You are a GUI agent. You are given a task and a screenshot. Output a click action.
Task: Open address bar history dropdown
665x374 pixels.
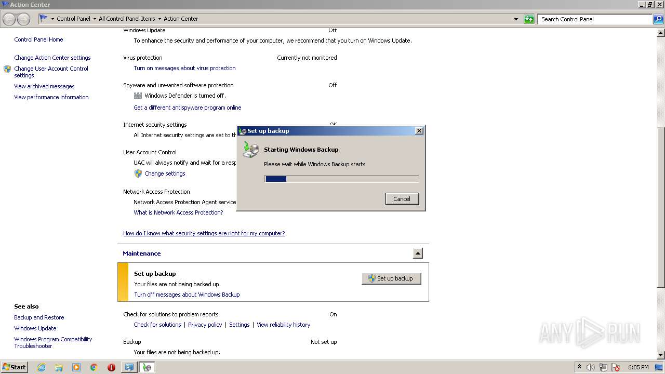tap(516, 19)
